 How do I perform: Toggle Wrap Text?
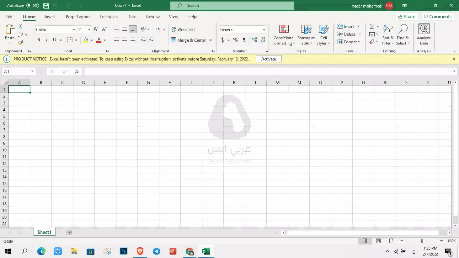[x=183, y=29]
